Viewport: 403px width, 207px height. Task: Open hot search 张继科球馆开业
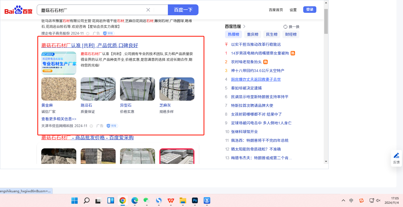coord(244,132)
